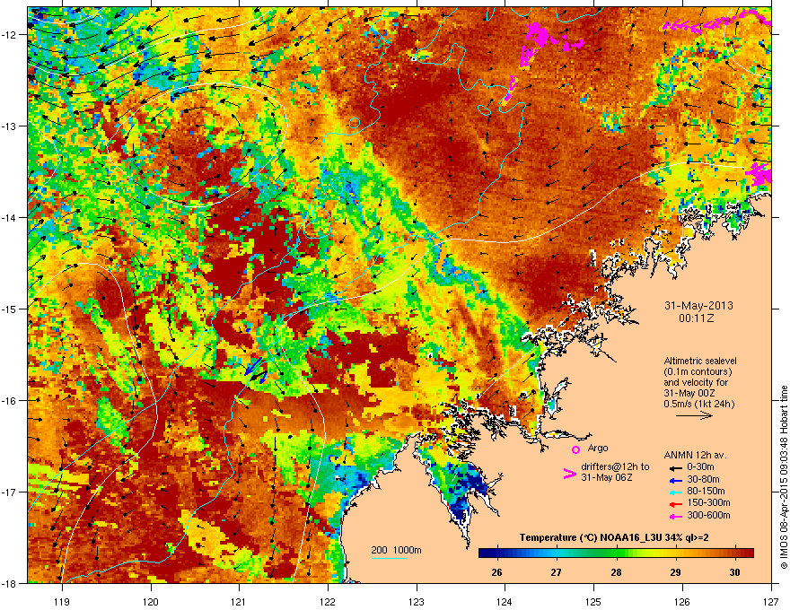This screenshot has height=610, width=790.
Task: Click the colorbar tick label 26
Action: pyautogui.click(x=496, y=572)
